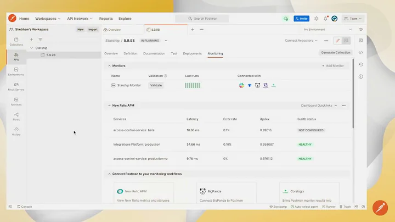Switch to the Deployments tab

point(192,53)
